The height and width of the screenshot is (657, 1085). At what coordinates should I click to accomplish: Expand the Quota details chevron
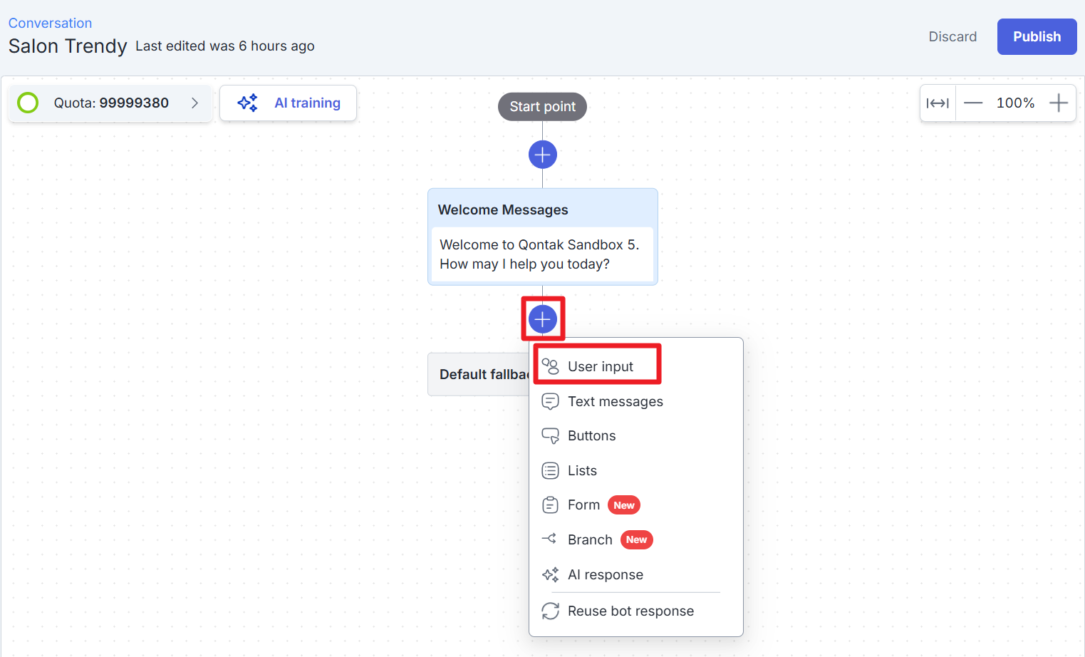194,103
